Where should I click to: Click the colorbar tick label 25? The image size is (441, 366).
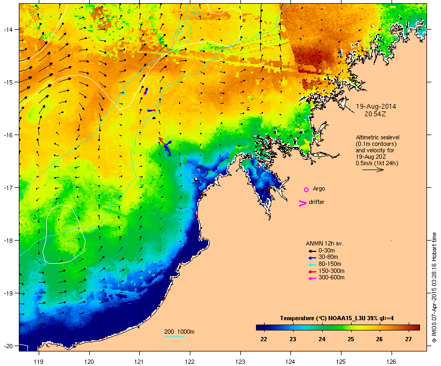click(351, 339)
